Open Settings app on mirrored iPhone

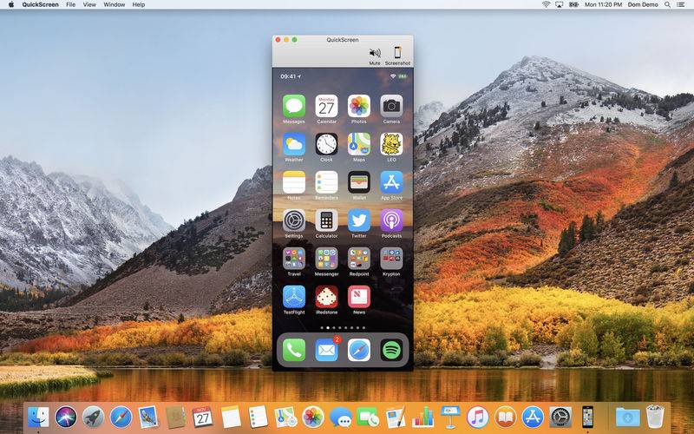click(294, 220)
